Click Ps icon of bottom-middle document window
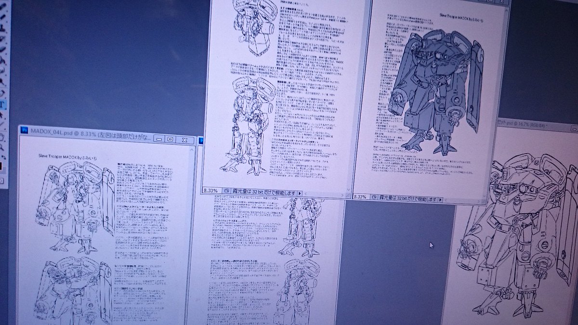This screenshot has height=325, width=578. tap(201, 141)
